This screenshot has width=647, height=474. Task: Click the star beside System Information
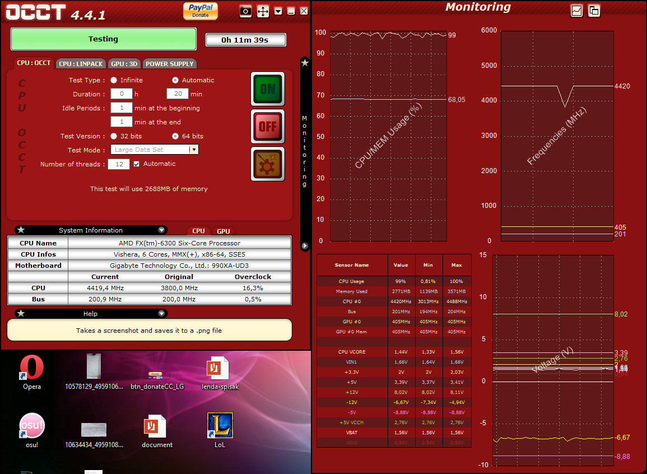pyautogui.click(x=21, y=230)
